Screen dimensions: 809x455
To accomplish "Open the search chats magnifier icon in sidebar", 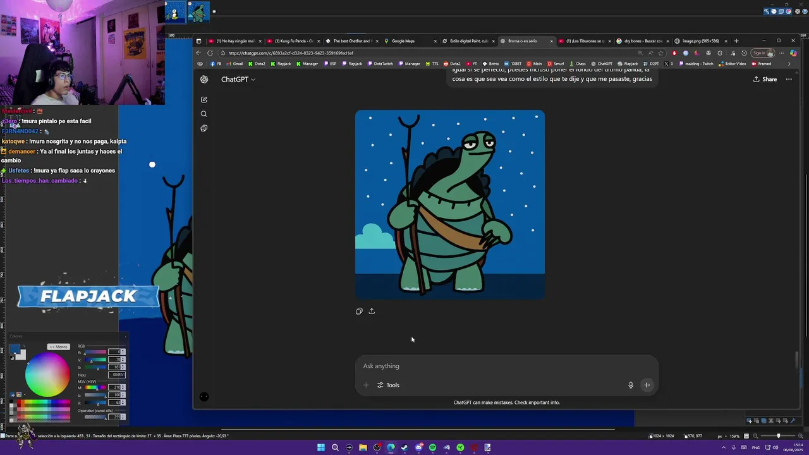I will [204, 114].
